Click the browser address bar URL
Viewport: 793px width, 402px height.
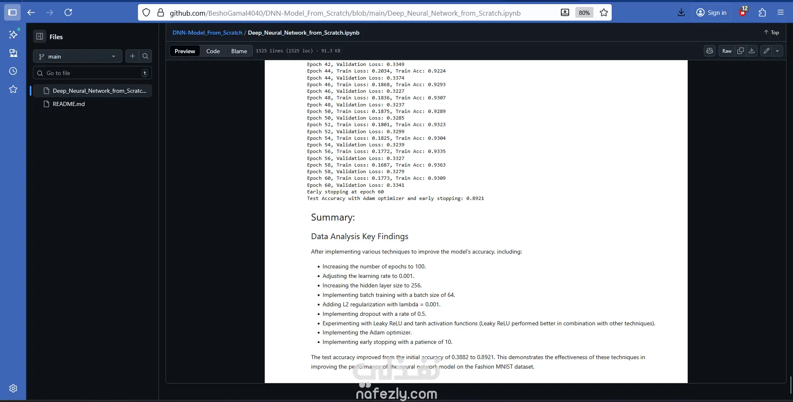point(345,13)
